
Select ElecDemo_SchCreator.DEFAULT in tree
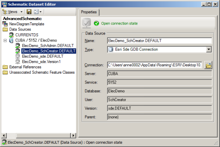pyautogui.click(x=49, y=51)
